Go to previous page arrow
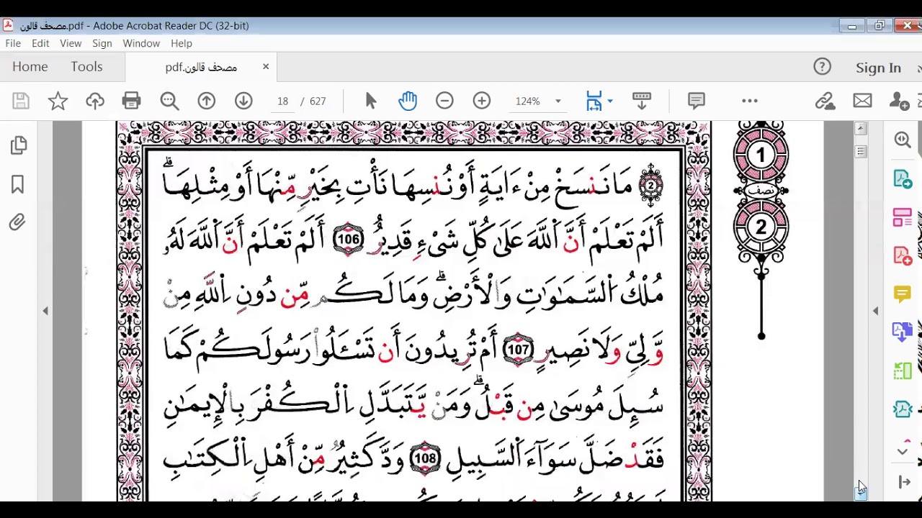 [207, 101]
